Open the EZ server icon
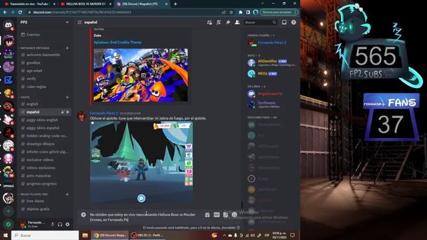Screen dimensions: 427x240 click(9, 80)
